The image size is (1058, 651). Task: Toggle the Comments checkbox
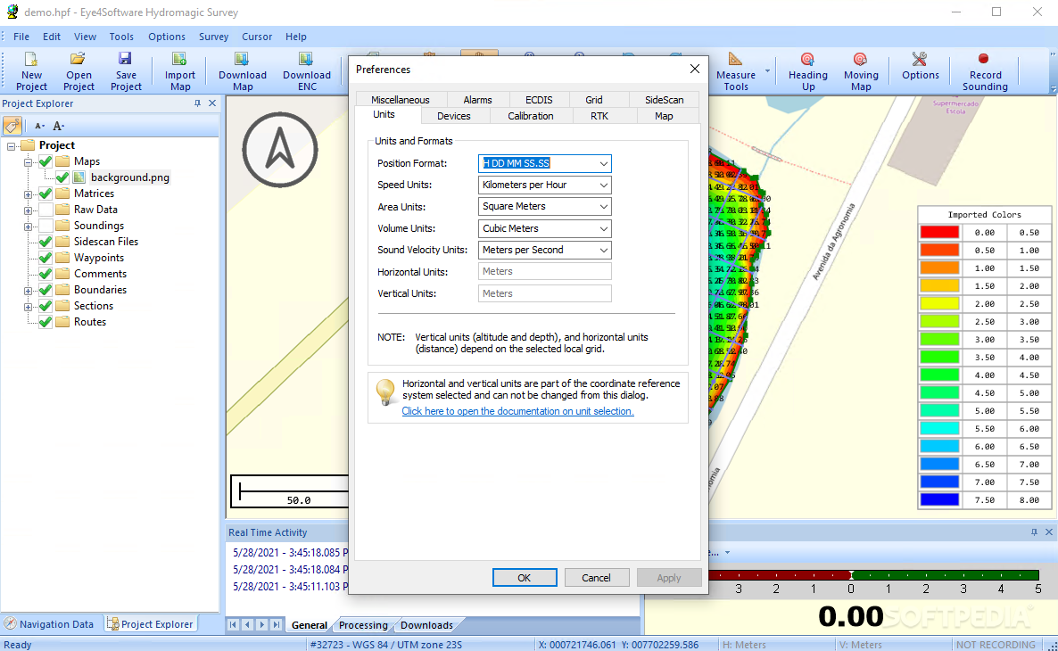[x=45, y=274]
